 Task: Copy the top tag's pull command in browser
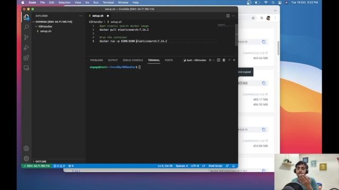tap(264, 42)
